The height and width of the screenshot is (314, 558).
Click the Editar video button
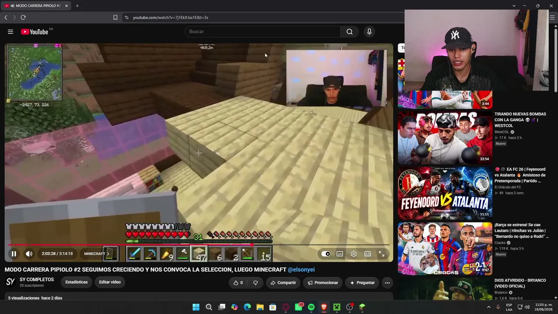[x=110, y=282]
